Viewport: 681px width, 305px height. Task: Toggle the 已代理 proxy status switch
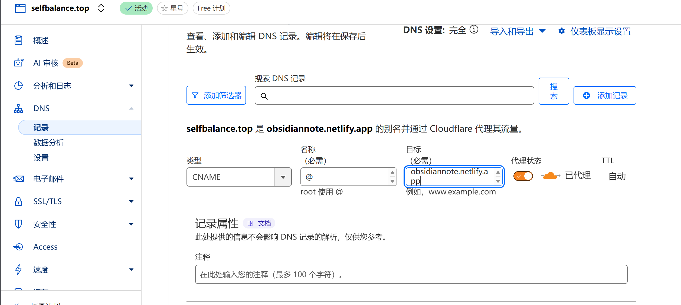click(x=523, y=176)
